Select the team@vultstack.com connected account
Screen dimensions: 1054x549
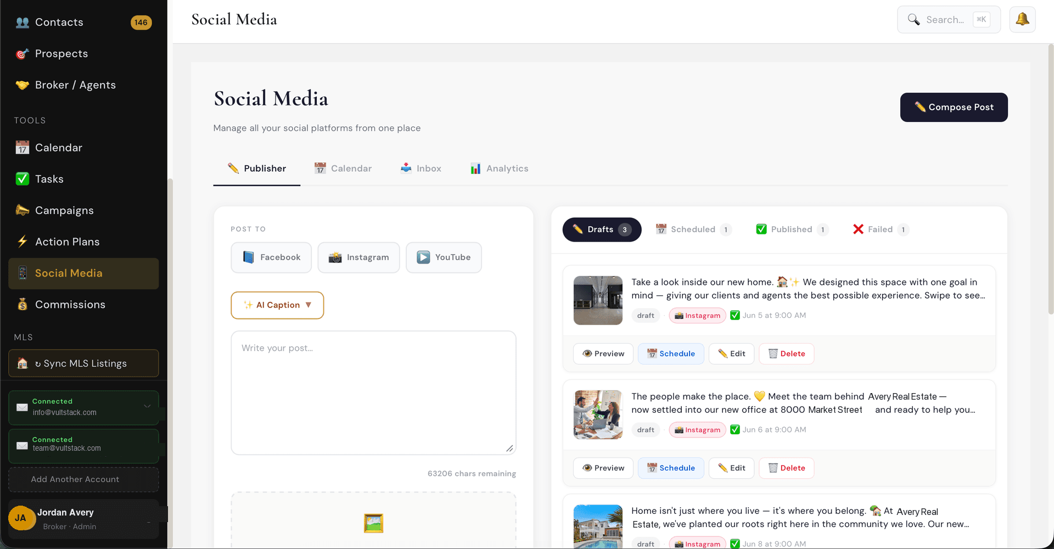coord(83,446)
